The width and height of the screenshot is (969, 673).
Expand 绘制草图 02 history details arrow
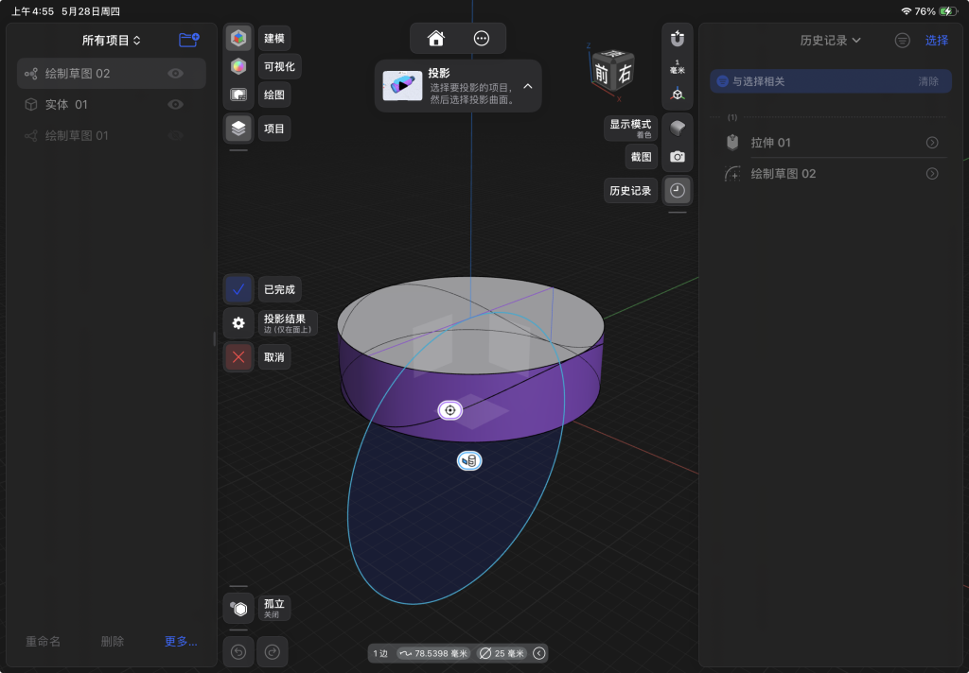[x=932, y=174]
